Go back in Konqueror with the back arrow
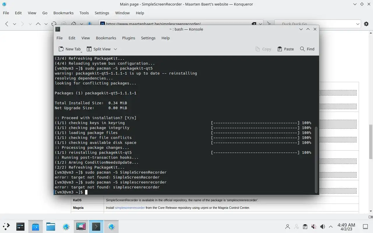 [7, 24]
